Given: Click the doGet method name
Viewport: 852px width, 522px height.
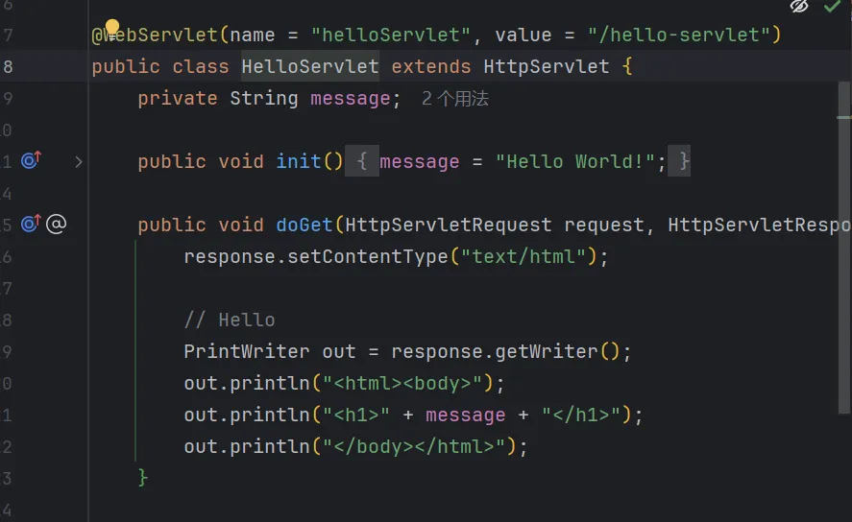Looking at the screenshot, I should click(304, 225).
